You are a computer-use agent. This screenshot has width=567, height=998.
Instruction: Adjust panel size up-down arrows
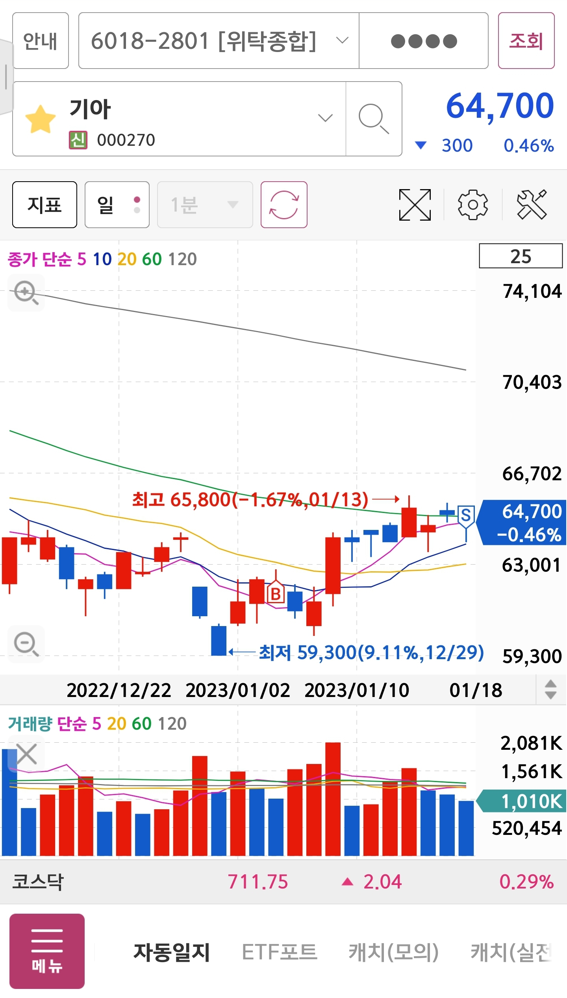(x=550, y=689)
